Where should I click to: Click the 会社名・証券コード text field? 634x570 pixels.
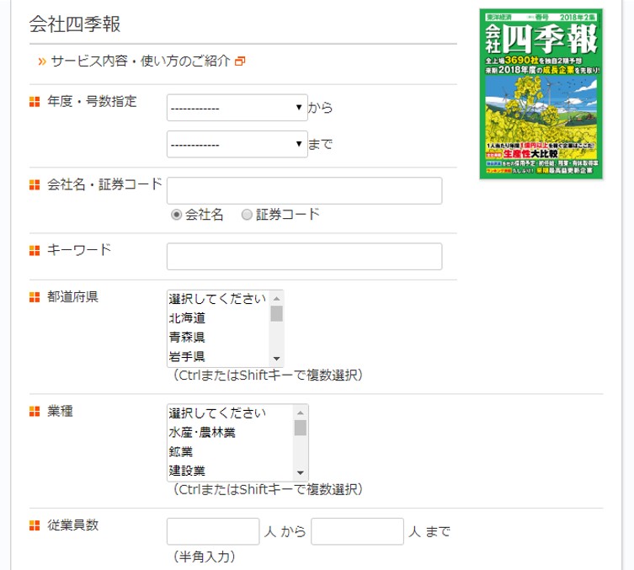[x=304, y=190]
